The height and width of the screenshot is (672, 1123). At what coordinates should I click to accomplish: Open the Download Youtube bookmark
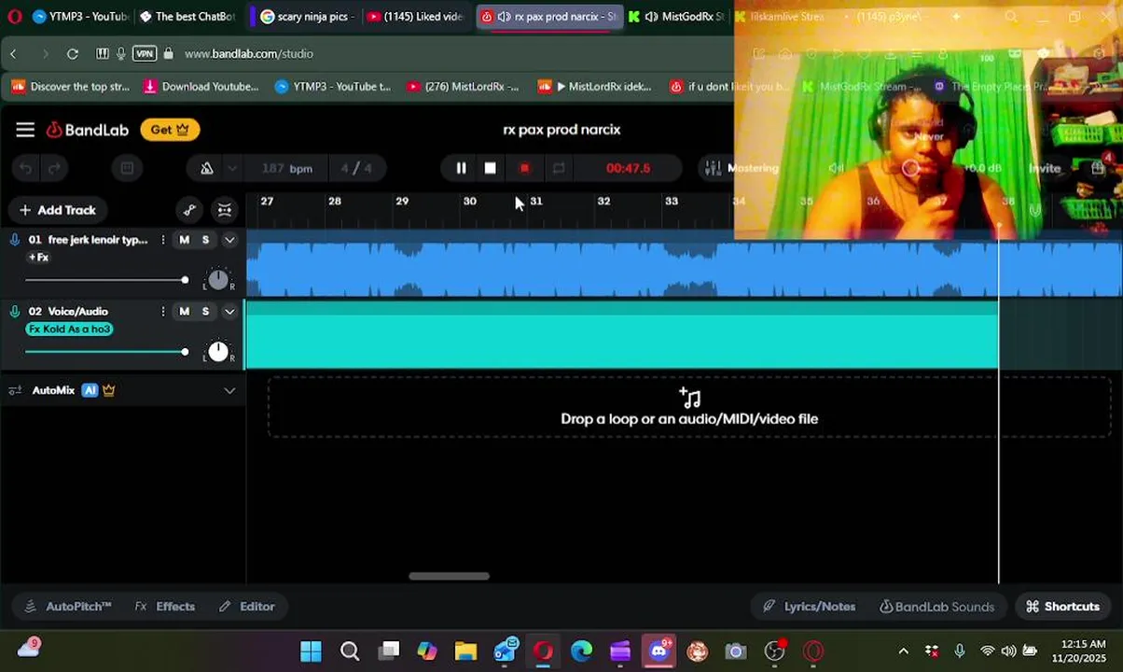[201, 87]
